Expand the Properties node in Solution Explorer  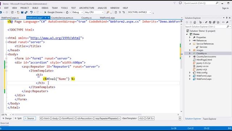pyautogui.click(x=190, y=37)
